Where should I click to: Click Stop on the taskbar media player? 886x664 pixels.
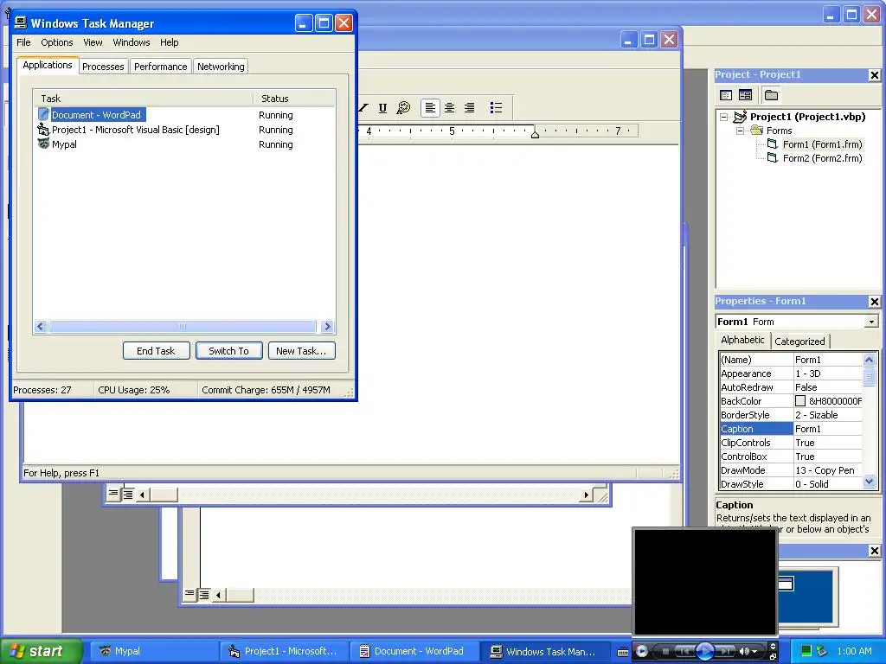665,652
